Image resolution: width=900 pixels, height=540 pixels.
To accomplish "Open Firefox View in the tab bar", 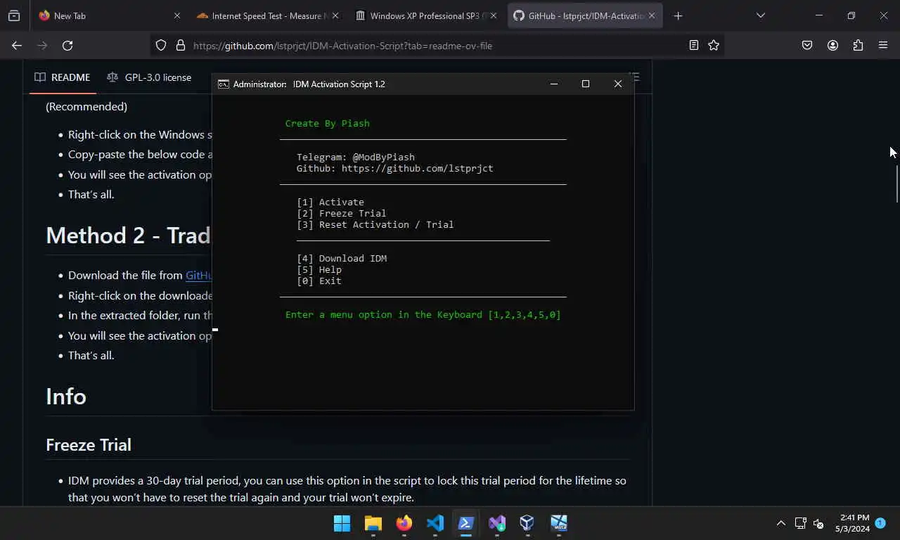I will (14, 15).
